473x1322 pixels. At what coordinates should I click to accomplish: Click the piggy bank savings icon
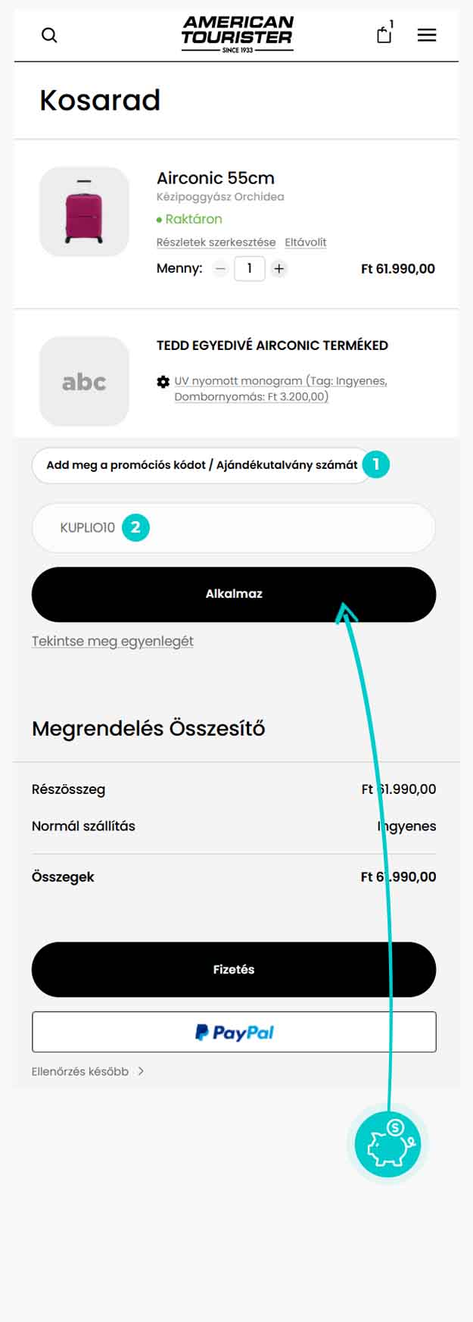pyautogui.click(x=387, y=1144)
